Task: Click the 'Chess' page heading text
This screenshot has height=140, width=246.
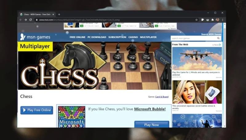Action: click(26, 97)
